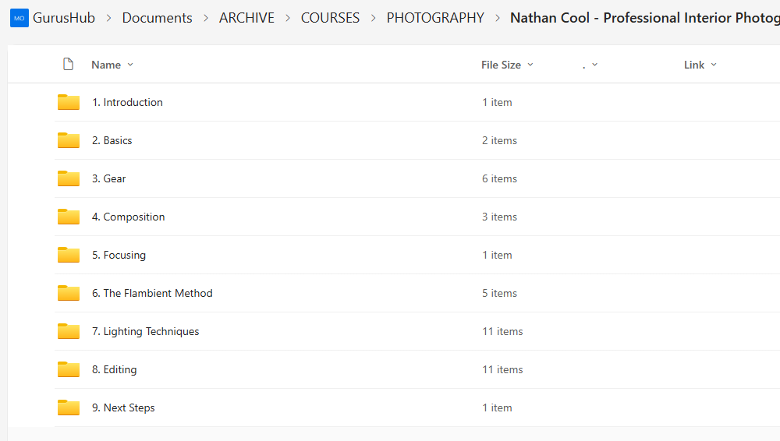Expand the dot column header dropdown
The width and height of the screenshot is (780, 441).
[x=590, y=65]
